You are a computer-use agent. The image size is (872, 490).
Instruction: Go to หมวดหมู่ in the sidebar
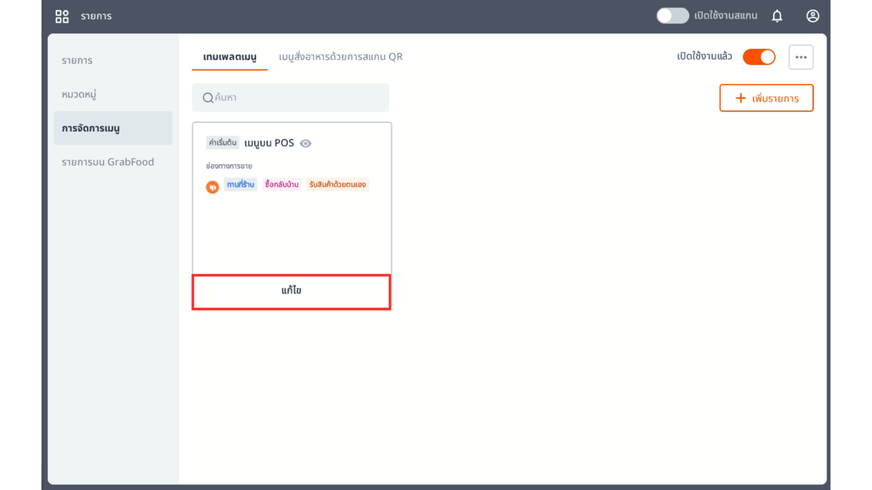(x=79, y=94)
